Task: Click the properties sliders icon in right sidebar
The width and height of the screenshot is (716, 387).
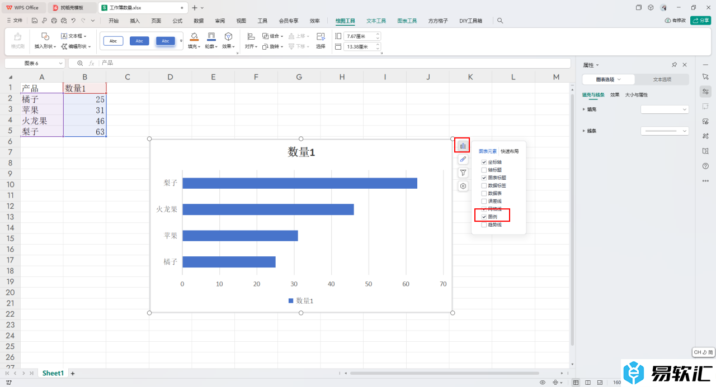Action: (x=705, y=92)
